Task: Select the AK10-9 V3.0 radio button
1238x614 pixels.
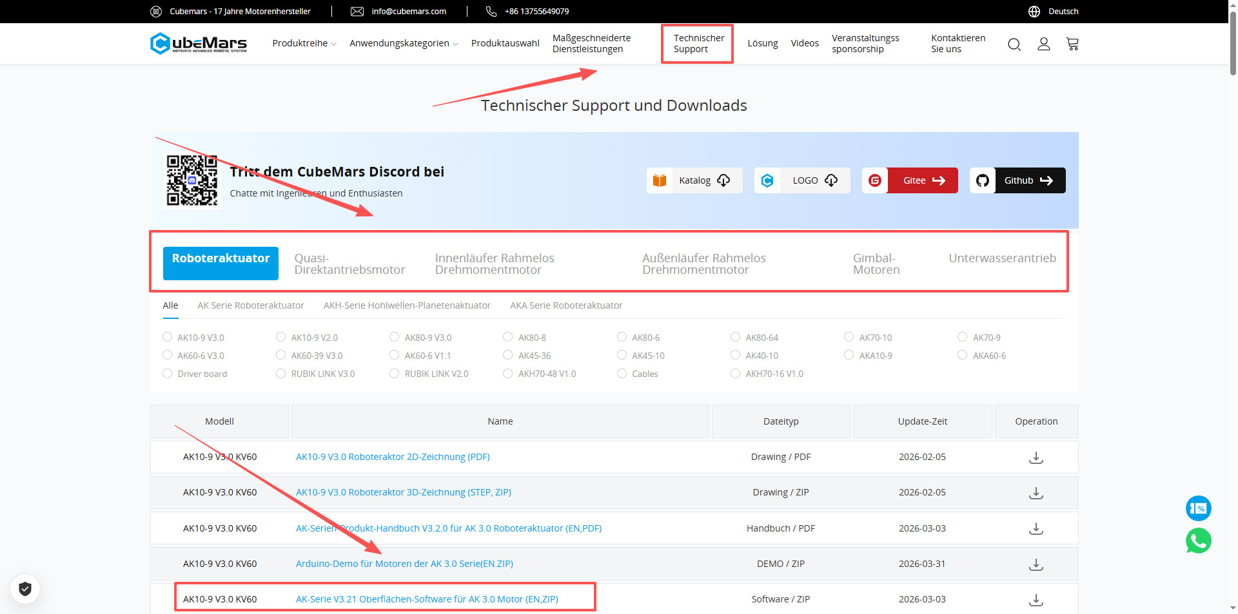Action: 168,337
